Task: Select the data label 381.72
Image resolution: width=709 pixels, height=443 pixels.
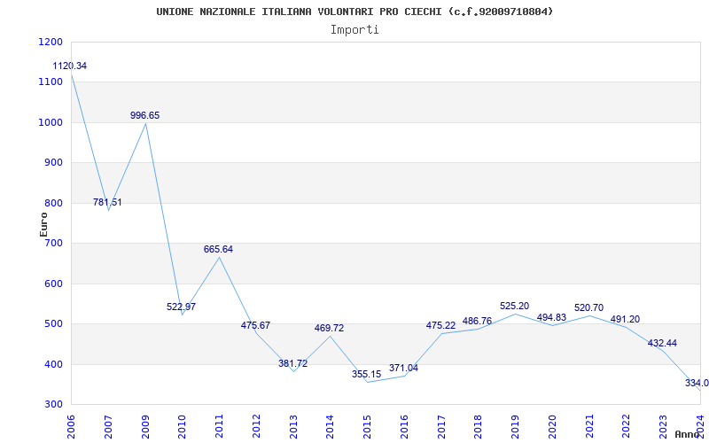Action: (293, 363)
